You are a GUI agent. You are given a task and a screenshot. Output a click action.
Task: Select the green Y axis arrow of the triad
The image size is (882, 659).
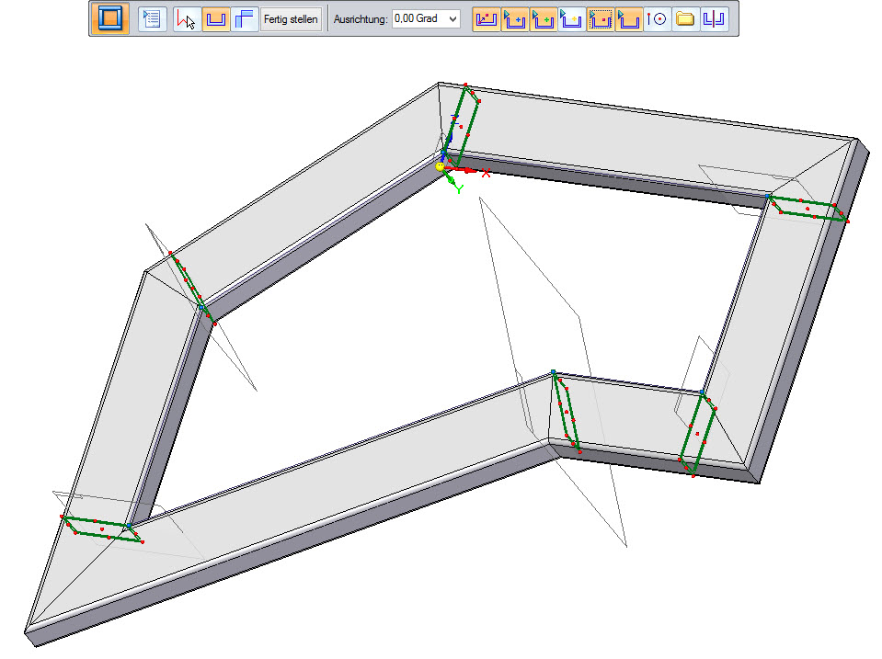(452, 182)
